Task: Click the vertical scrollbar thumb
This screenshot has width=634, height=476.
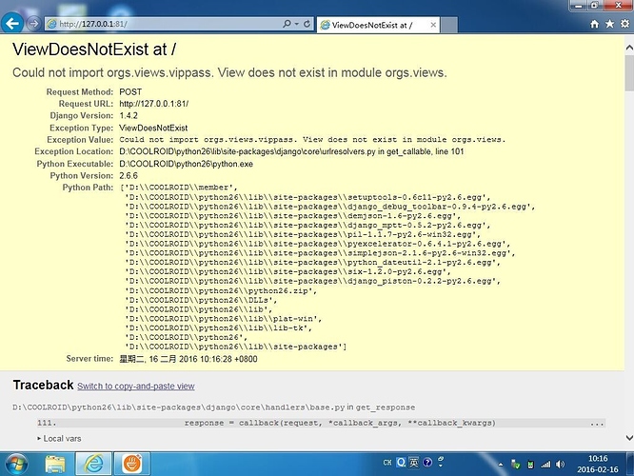Action: pos(629,72)
